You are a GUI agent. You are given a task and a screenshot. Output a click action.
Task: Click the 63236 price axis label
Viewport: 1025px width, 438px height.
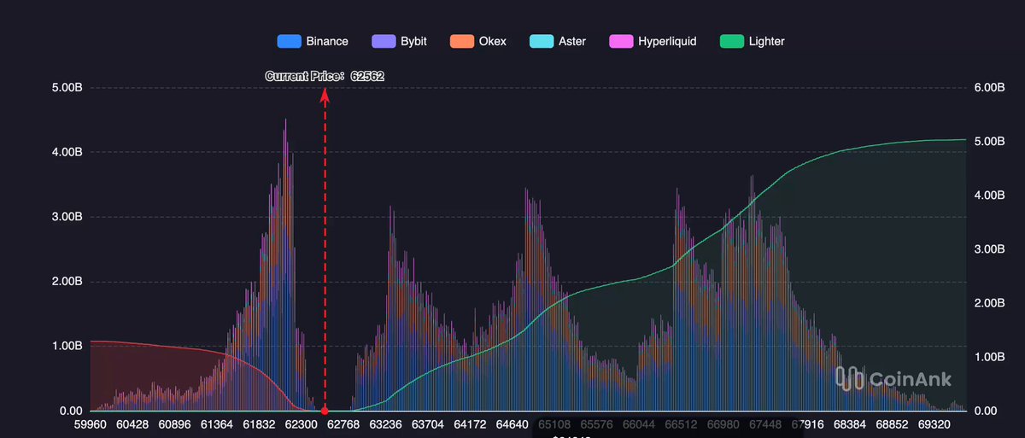[385, 424]
